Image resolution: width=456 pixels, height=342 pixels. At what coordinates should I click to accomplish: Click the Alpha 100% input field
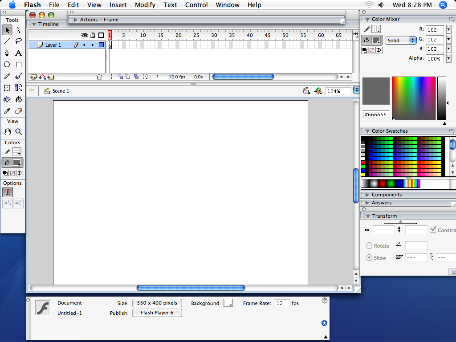coord(435,58)
